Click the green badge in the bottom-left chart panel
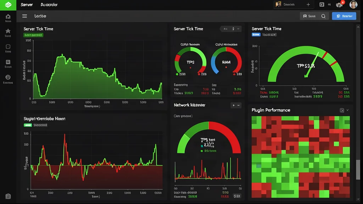Viewport: 363px width, 204px height. (28, 125)
